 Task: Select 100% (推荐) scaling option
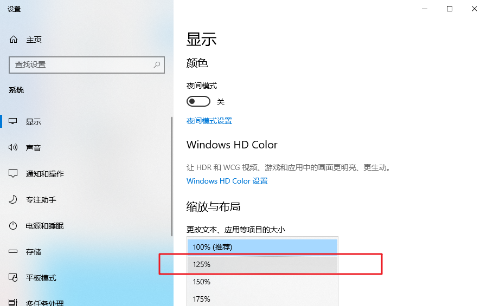262,247
